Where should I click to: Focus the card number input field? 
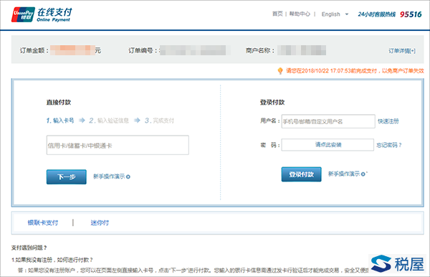118,145
